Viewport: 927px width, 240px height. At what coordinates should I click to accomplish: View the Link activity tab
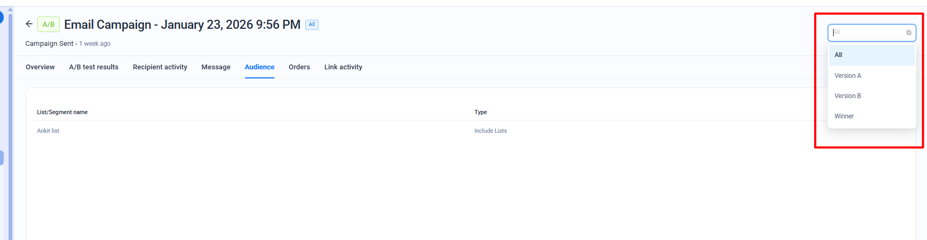[x=343, y=67]
